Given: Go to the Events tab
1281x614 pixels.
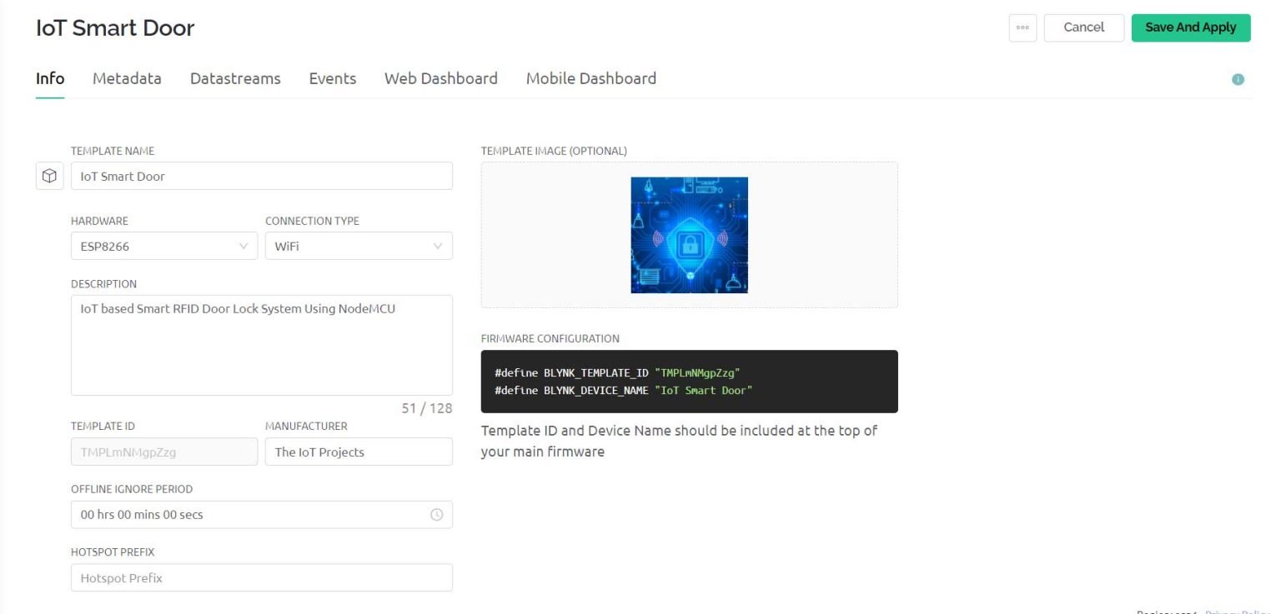Looking at the screenshot, I should (333, 78).
